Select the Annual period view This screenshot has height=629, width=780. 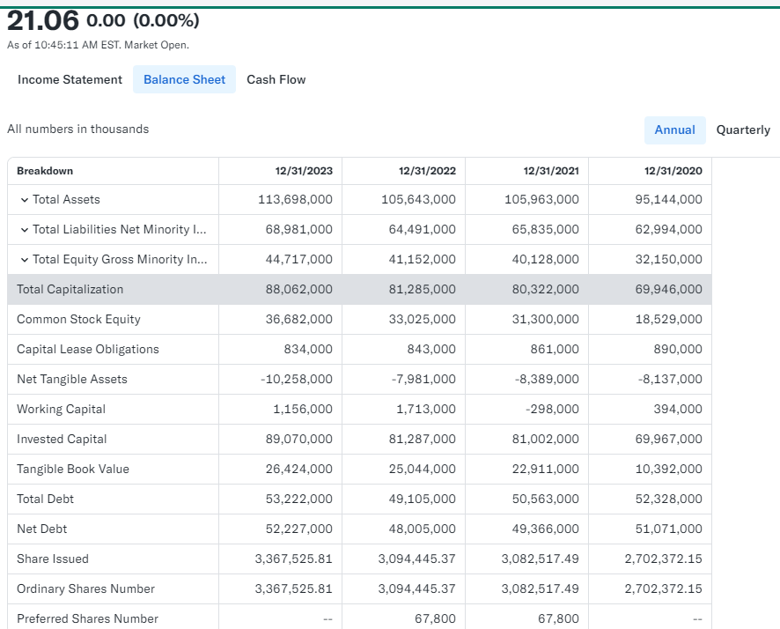[674, 129]
